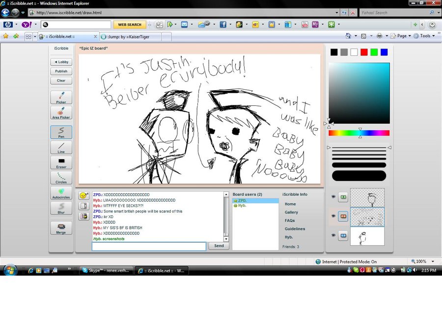
Task: Click the Merge layers icon
Action: tap(61, 228)
